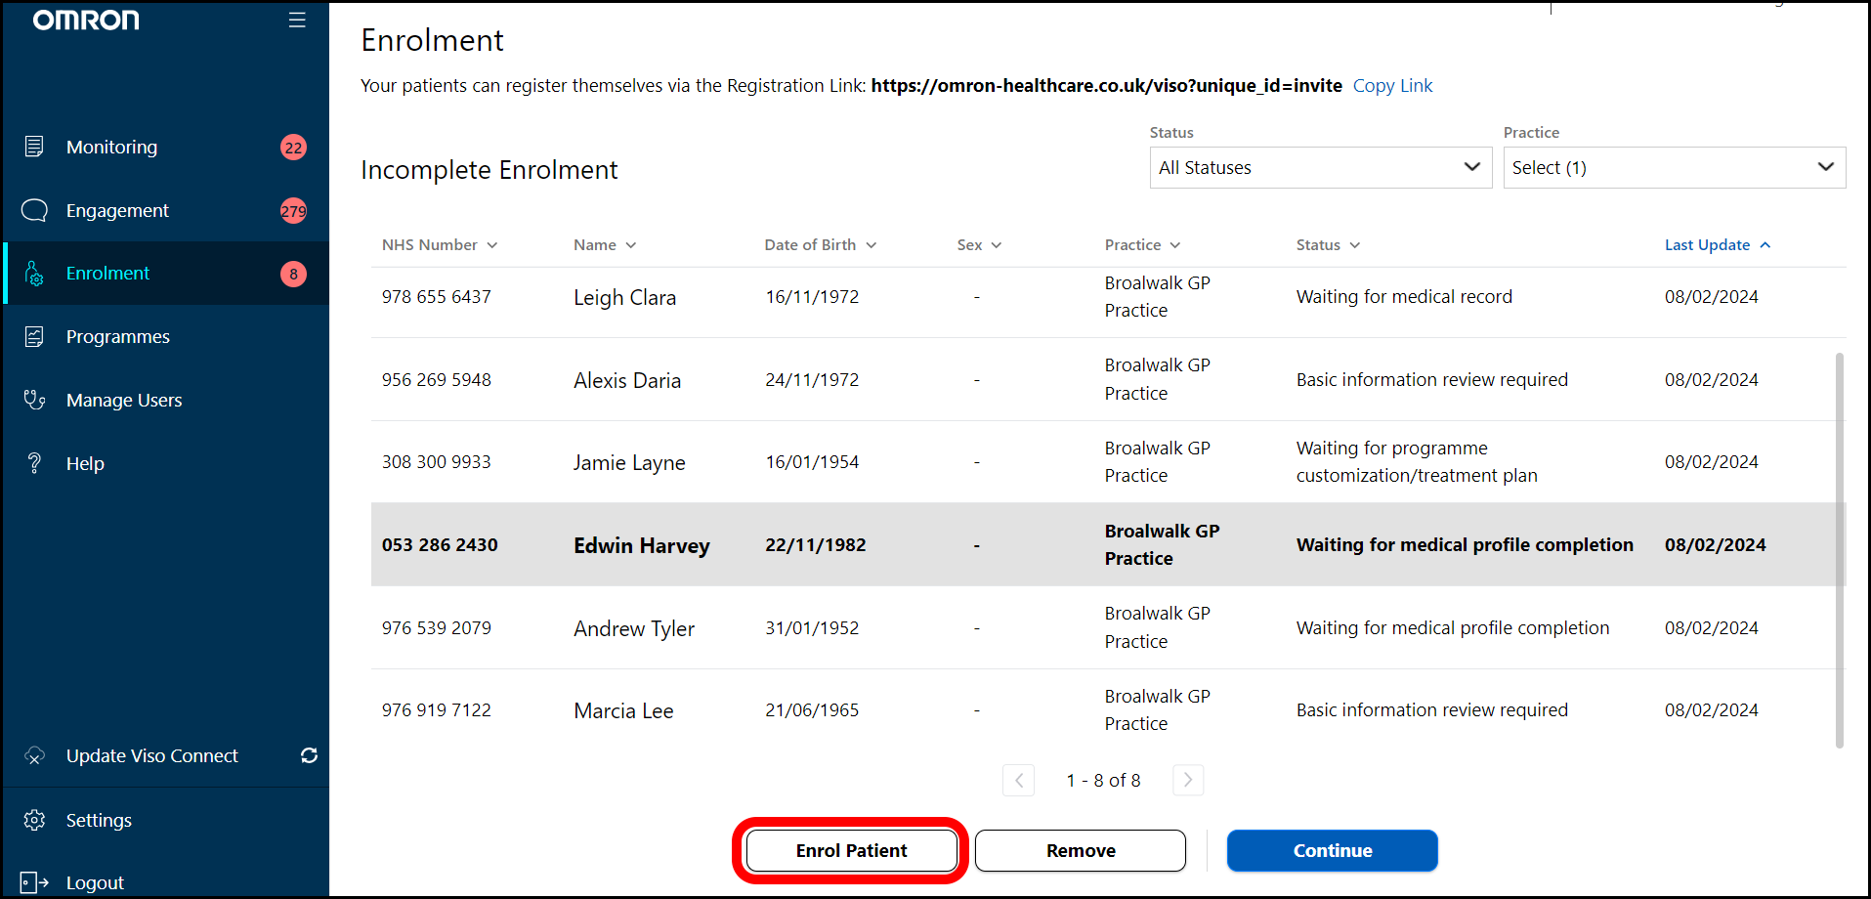
Task: Click the Copy Link hyperlink
Action: [1392, 86]
